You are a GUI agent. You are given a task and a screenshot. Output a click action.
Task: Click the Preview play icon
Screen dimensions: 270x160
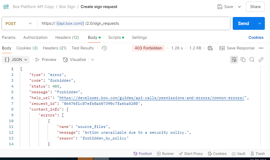37,60
